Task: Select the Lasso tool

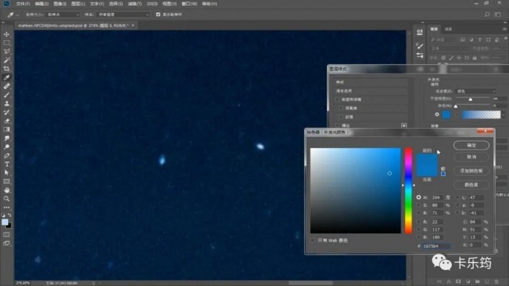Action: [6, 51]
